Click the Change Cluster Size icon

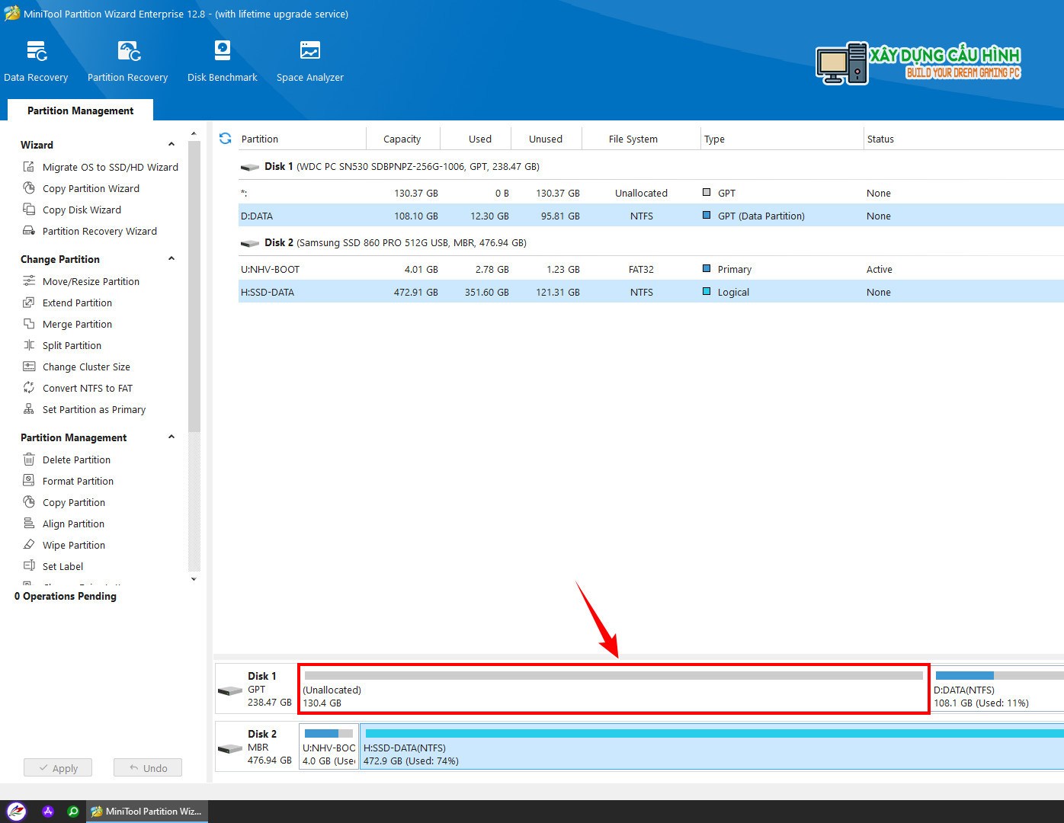(x=29, y=367)
